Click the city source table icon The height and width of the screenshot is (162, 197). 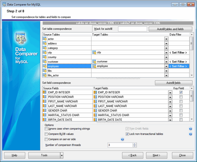[x=45, y=52]
